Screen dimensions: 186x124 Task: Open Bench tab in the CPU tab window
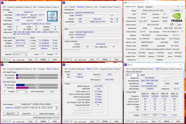click(x=49, y=7)
